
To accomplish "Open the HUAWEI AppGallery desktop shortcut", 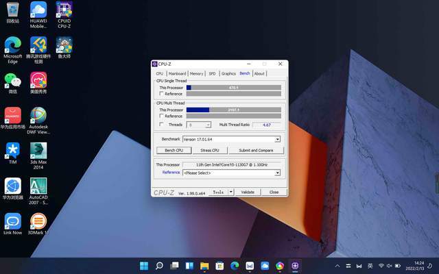I will pos(12,119).
